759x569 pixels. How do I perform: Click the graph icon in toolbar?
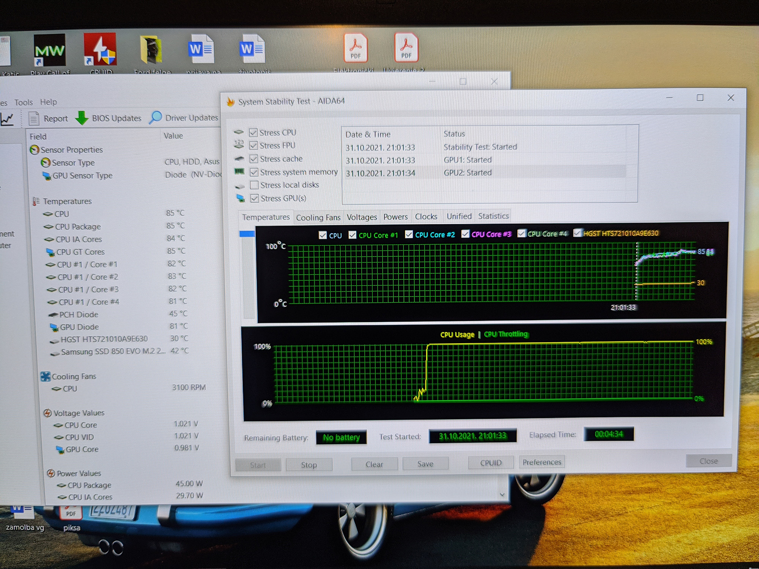(7, 119)
